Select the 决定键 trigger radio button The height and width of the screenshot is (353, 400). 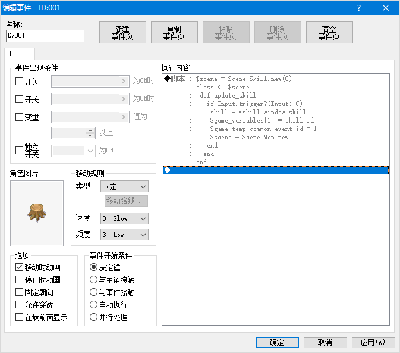click(x=94, y=267)
